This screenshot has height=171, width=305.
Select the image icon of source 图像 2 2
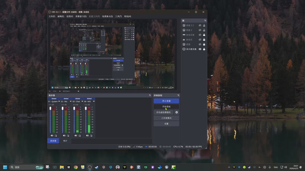click(x=184, y=25)
